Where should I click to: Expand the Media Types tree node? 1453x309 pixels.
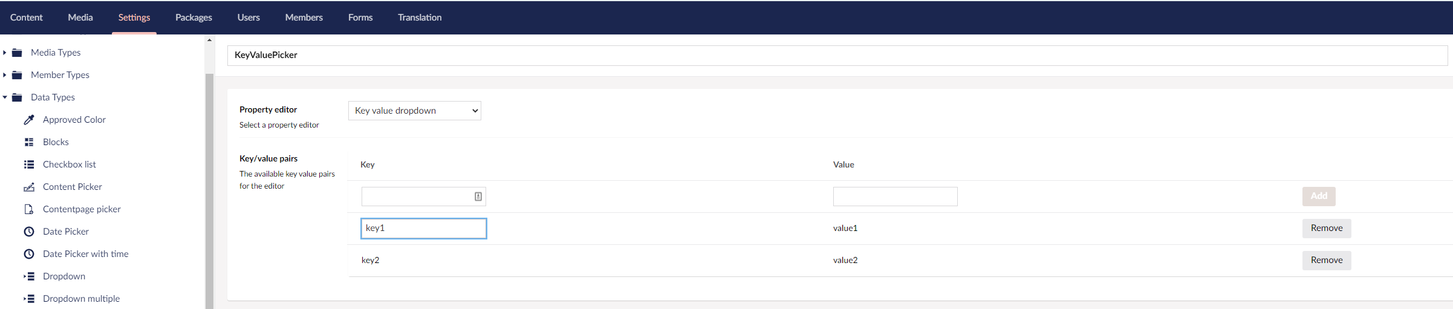(5, 53)
